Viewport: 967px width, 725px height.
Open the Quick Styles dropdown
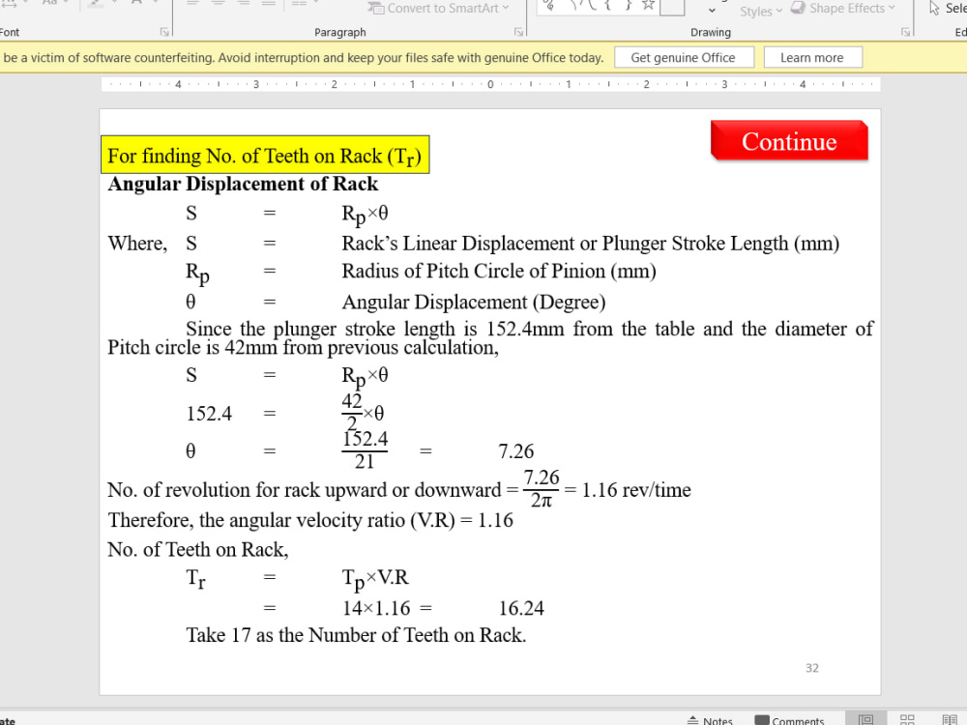[x=760, y=11]
